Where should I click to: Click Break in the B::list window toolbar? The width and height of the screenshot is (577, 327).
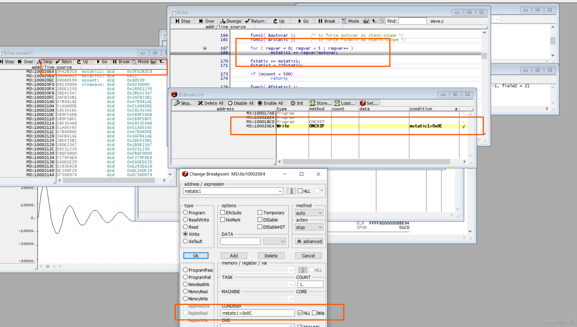click(x=327, y=21)
